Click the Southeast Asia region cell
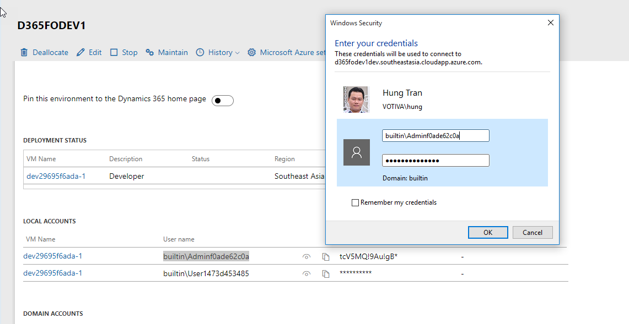Screen dimensions: 629x324 coord(299,176)
